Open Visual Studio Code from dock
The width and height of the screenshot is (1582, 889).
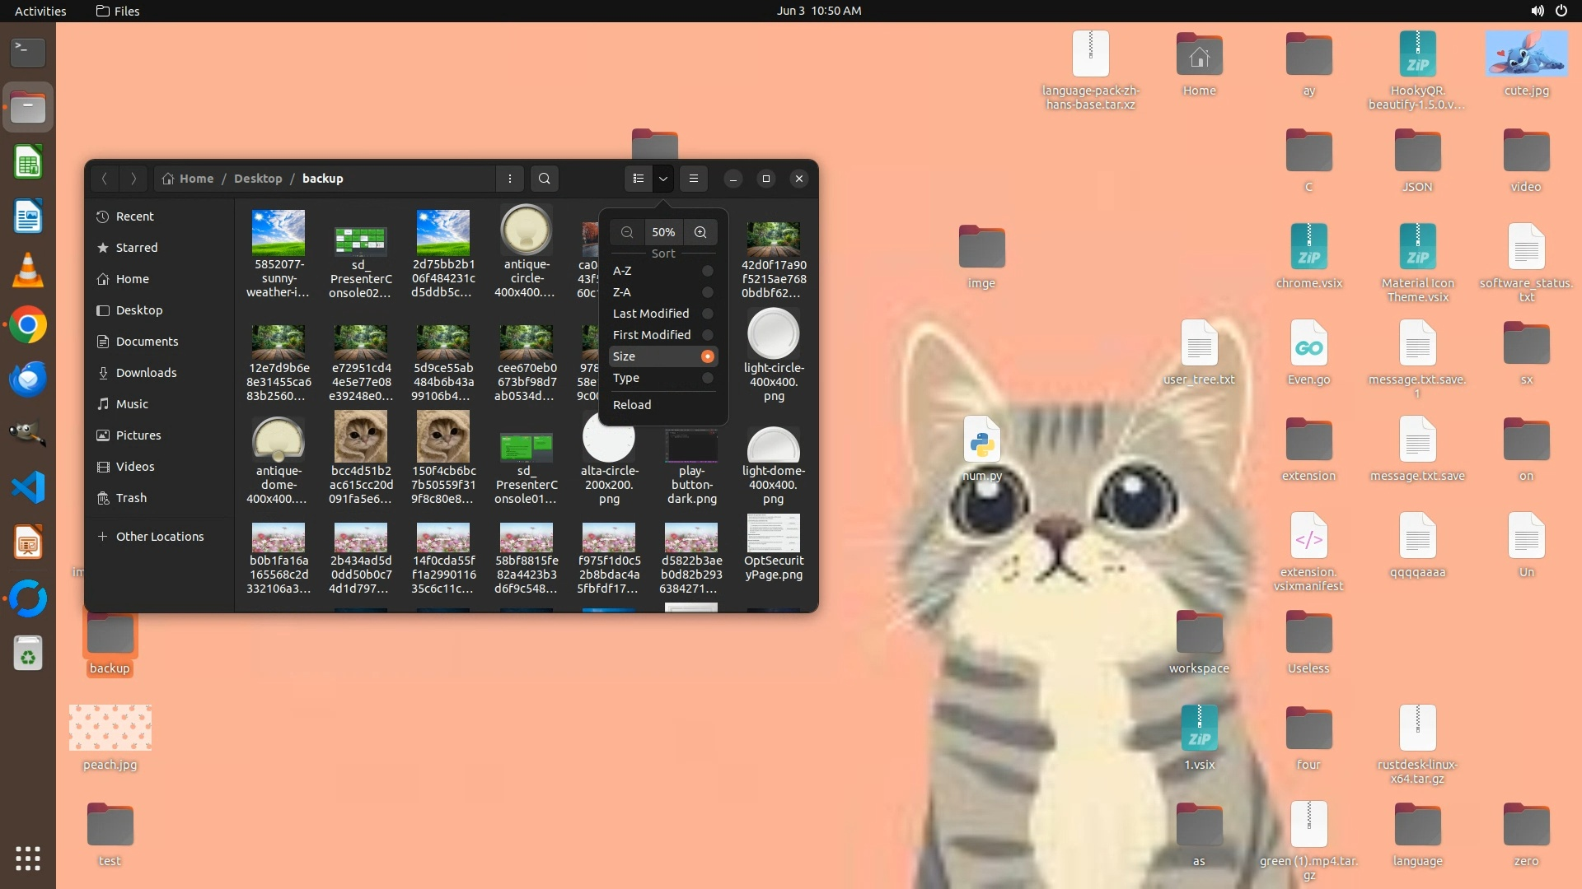28,488
